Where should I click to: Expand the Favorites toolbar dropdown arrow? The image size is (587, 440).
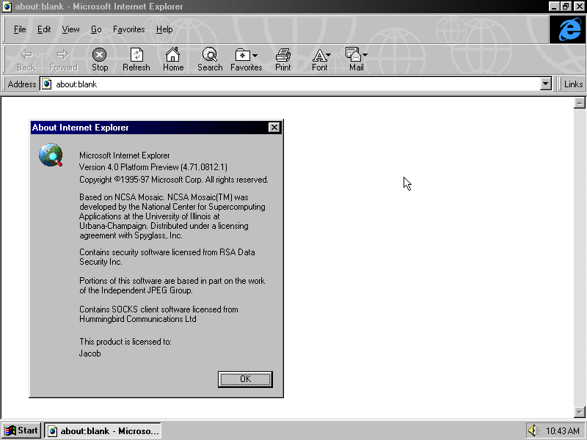point(255,56)
